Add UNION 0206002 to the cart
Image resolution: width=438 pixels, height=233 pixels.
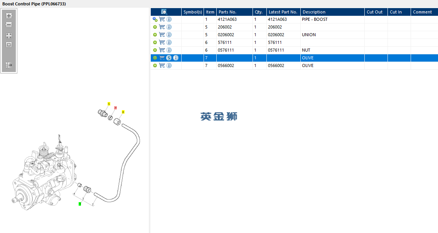[162, 35]
